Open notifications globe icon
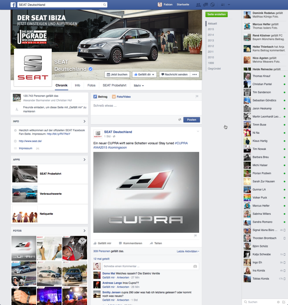 212,5
